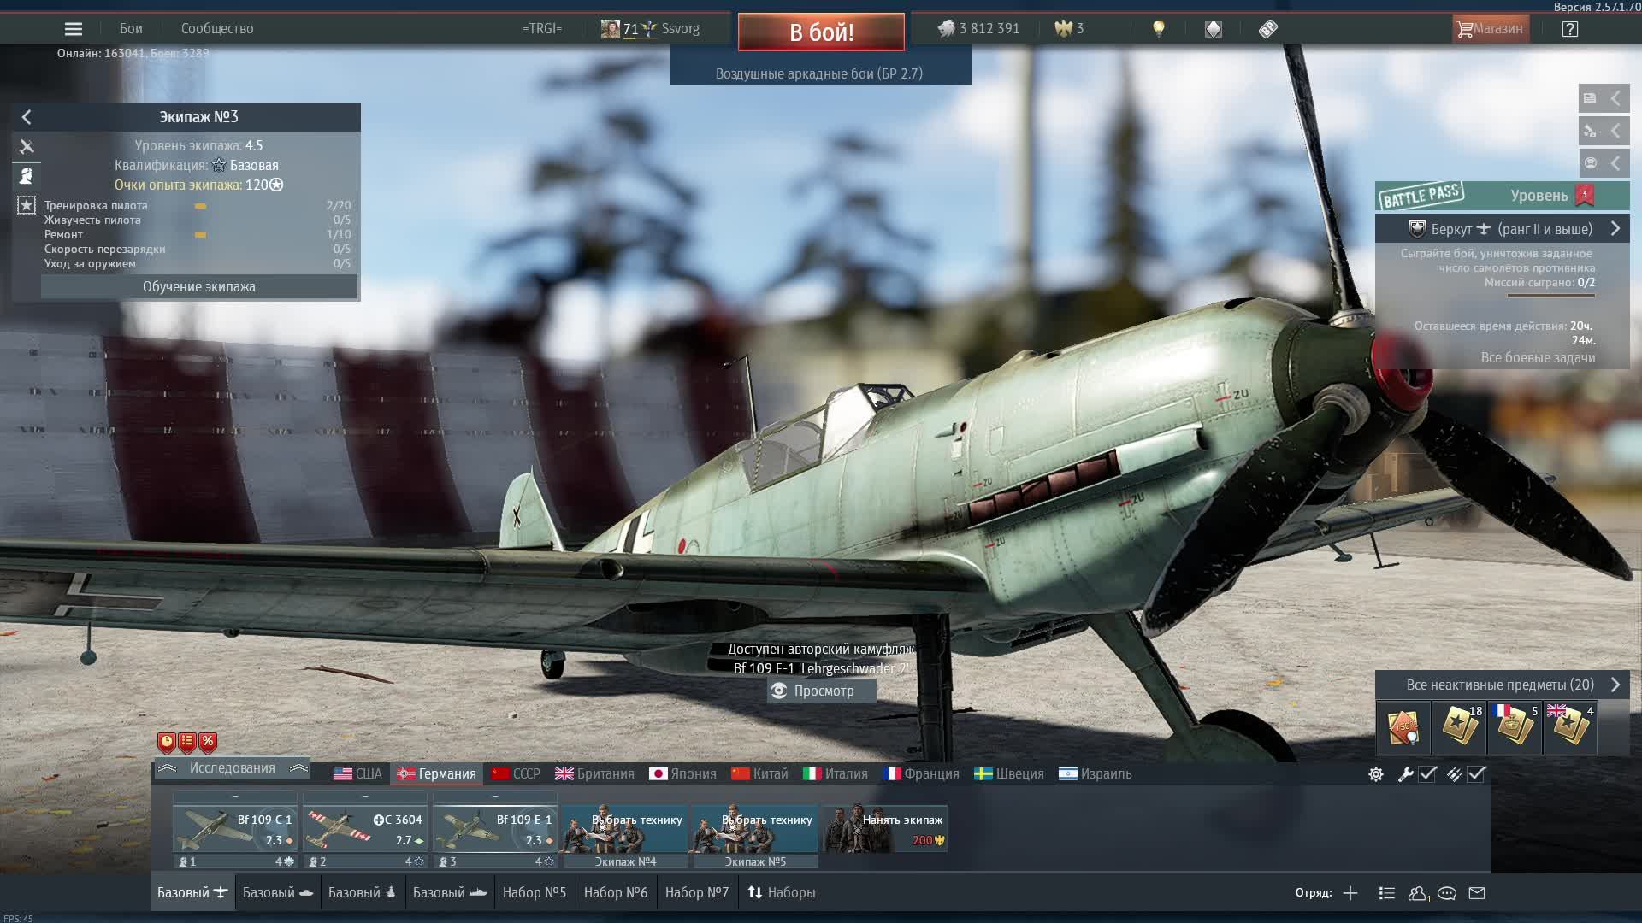Expand the top right side panel arrow
This screenshot has width=1642, height=923.
point(1615,98)
